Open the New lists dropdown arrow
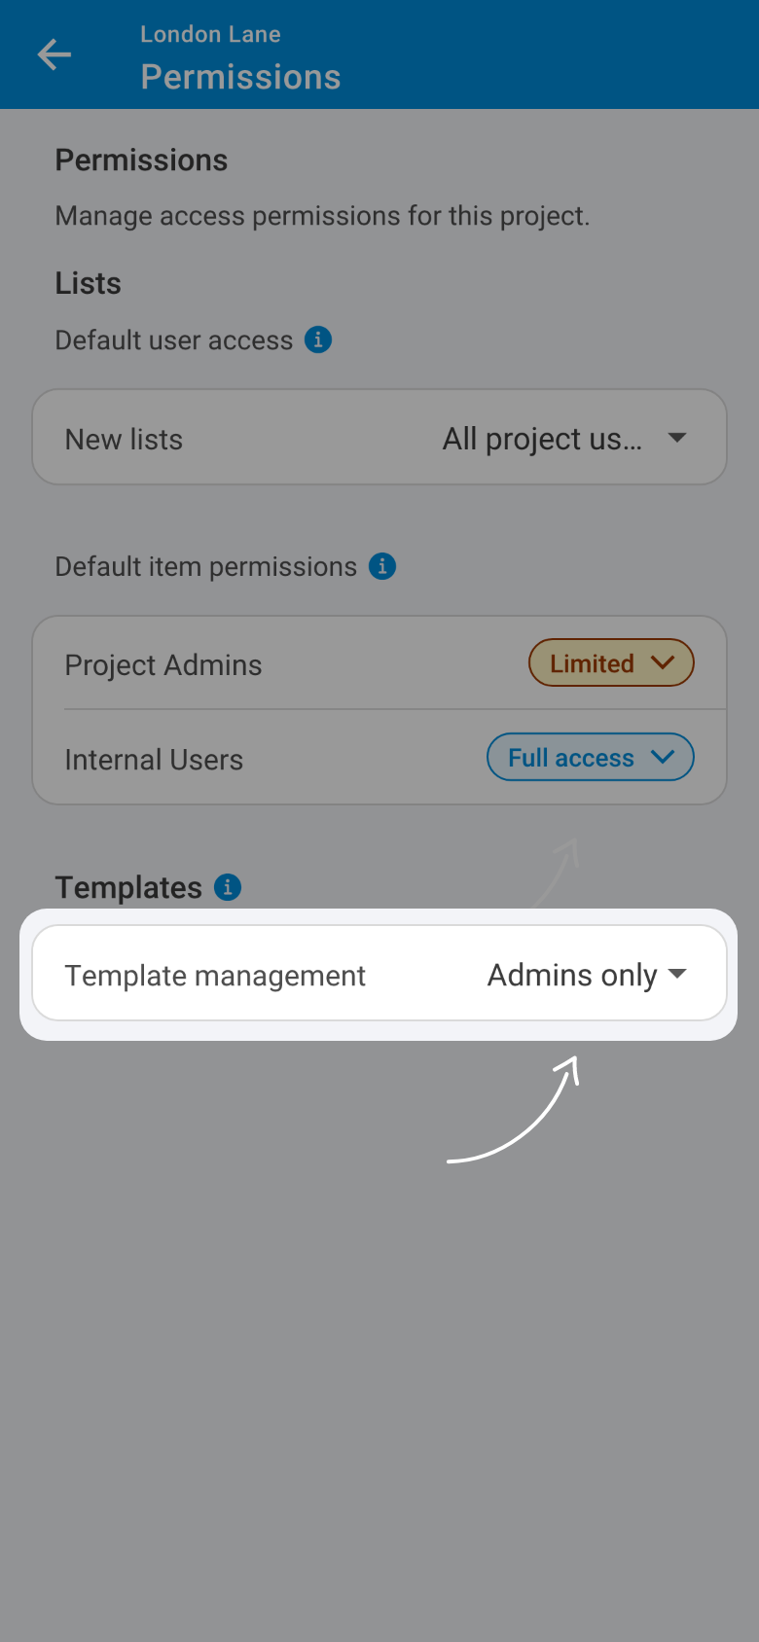 click(x=677, y=438)
